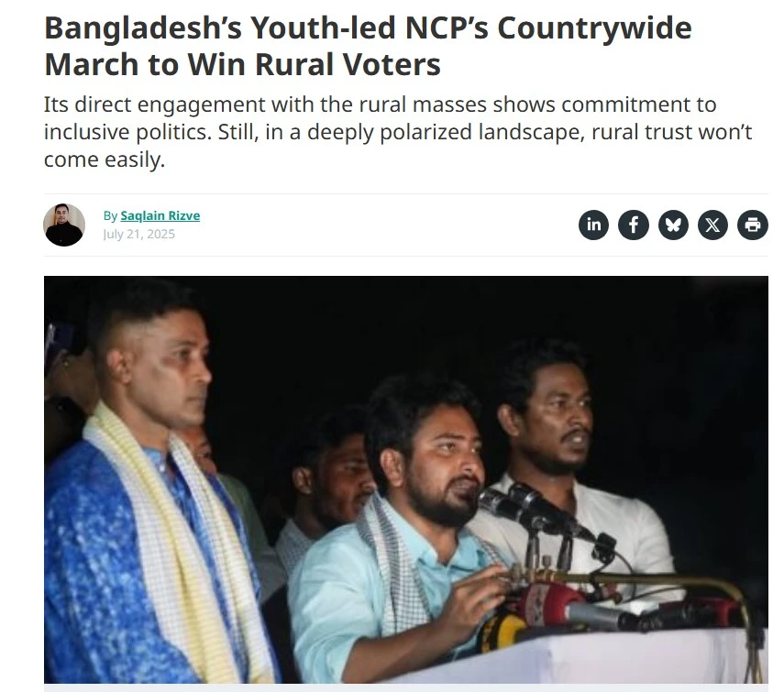
Task: Share the article on LinkedIn
Action: pos(593,225)
